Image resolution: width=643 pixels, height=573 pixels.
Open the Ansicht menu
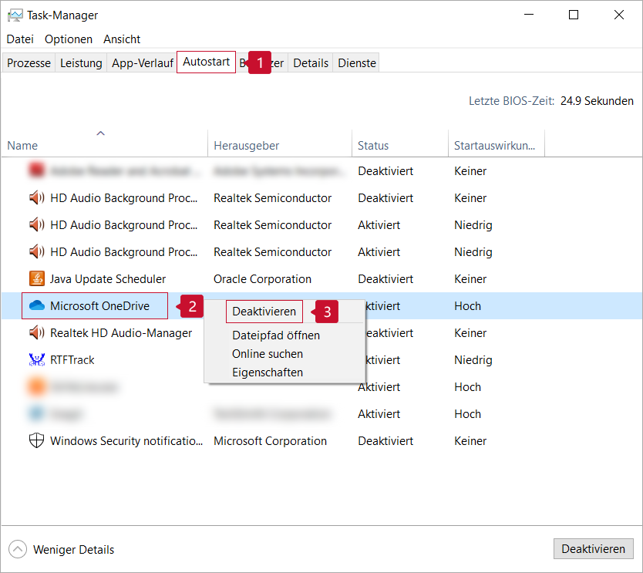(122, 39)
